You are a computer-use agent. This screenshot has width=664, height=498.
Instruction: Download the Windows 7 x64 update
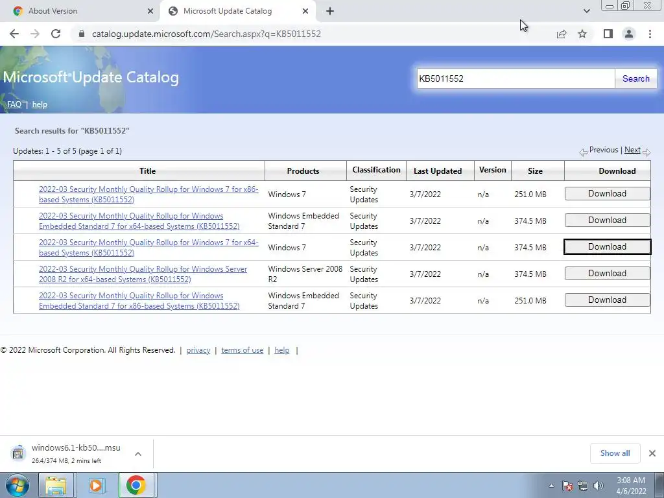[607, 247]
